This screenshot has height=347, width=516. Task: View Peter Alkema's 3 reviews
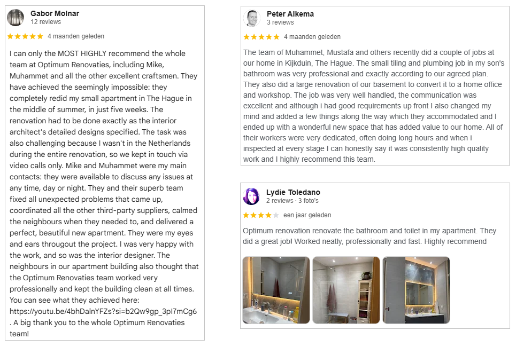[x=280, y=22]
